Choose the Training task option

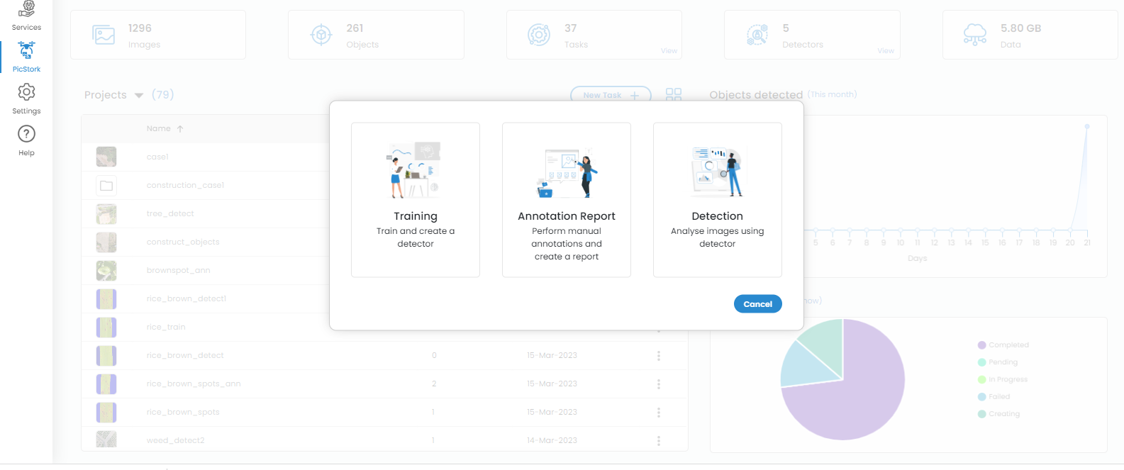coord(416,200)
